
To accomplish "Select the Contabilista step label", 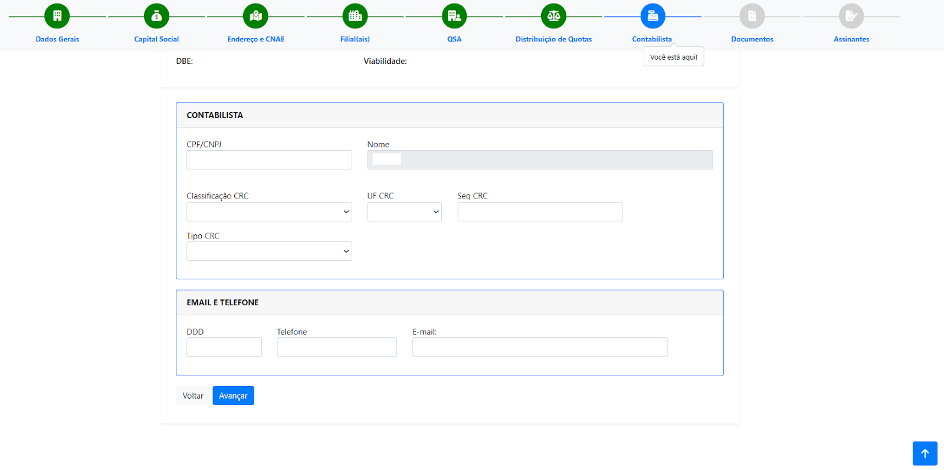I will click(x=652, y=39).
